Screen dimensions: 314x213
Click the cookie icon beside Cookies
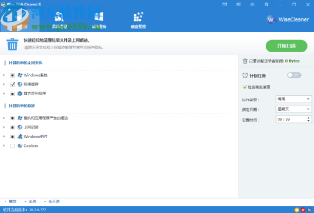point(20,146)
